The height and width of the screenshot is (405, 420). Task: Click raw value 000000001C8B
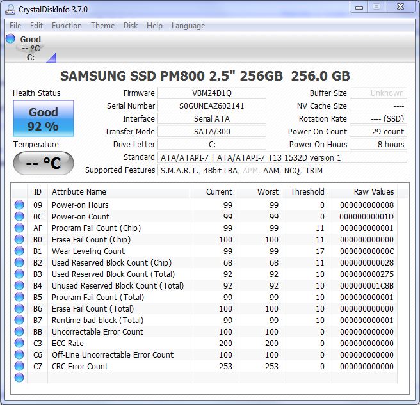pyautogui.click(x=367, y=285)
